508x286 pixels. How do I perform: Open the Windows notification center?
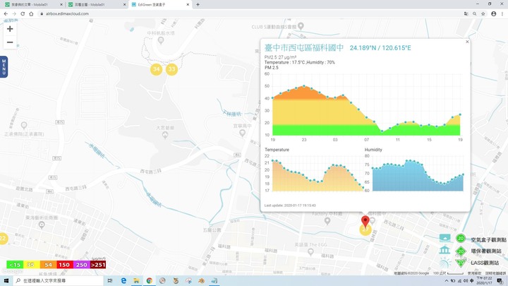(500, 280)
